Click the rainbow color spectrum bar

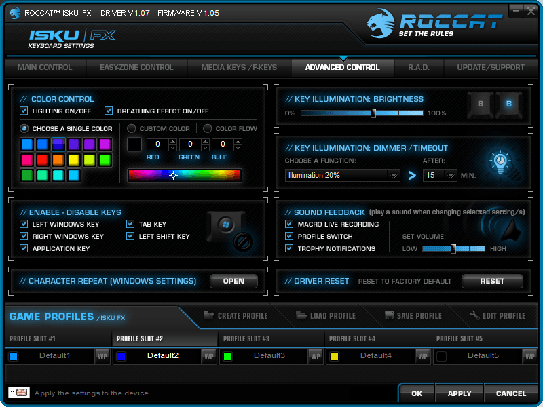[185, 176]
